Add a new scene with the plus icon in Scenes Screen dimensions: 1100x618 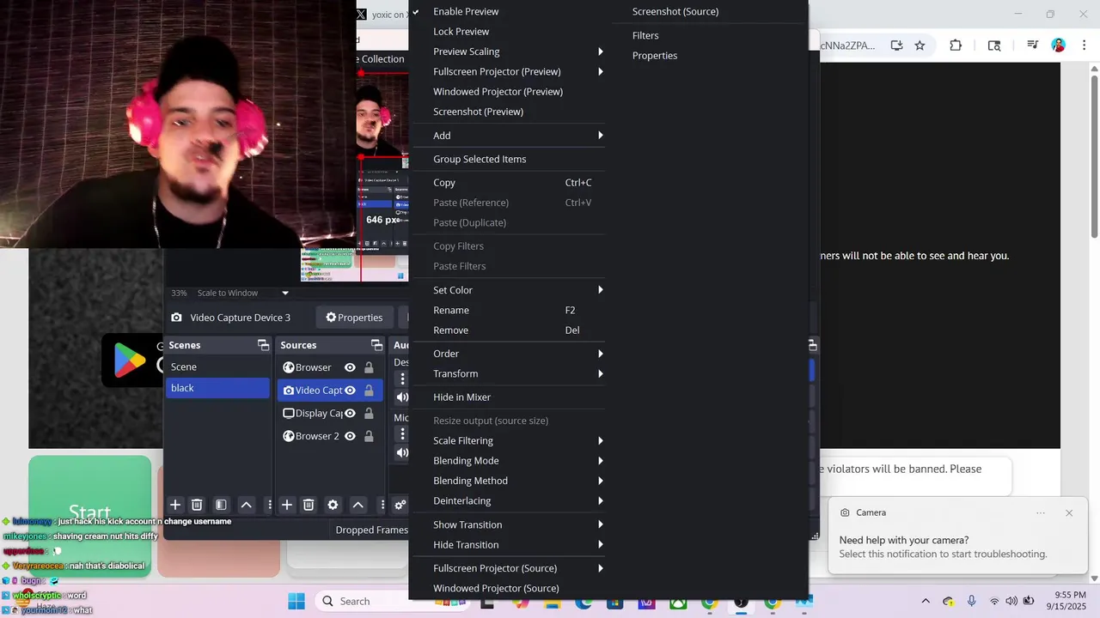[175, 505]
